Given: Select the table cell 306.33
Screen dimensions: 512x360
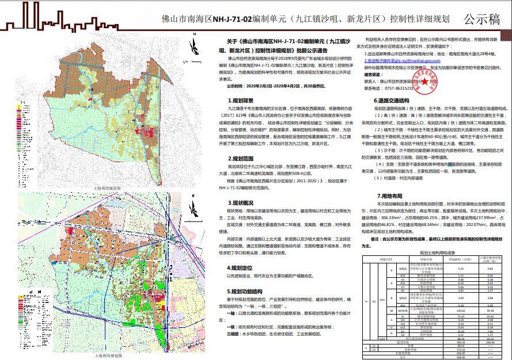Looking at the screenshot, I should [461, 342].
